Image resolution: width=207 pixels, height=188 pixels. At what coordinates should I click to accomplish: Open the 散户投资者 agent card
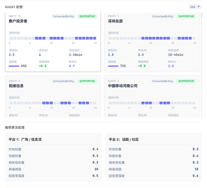click(53, 42)
